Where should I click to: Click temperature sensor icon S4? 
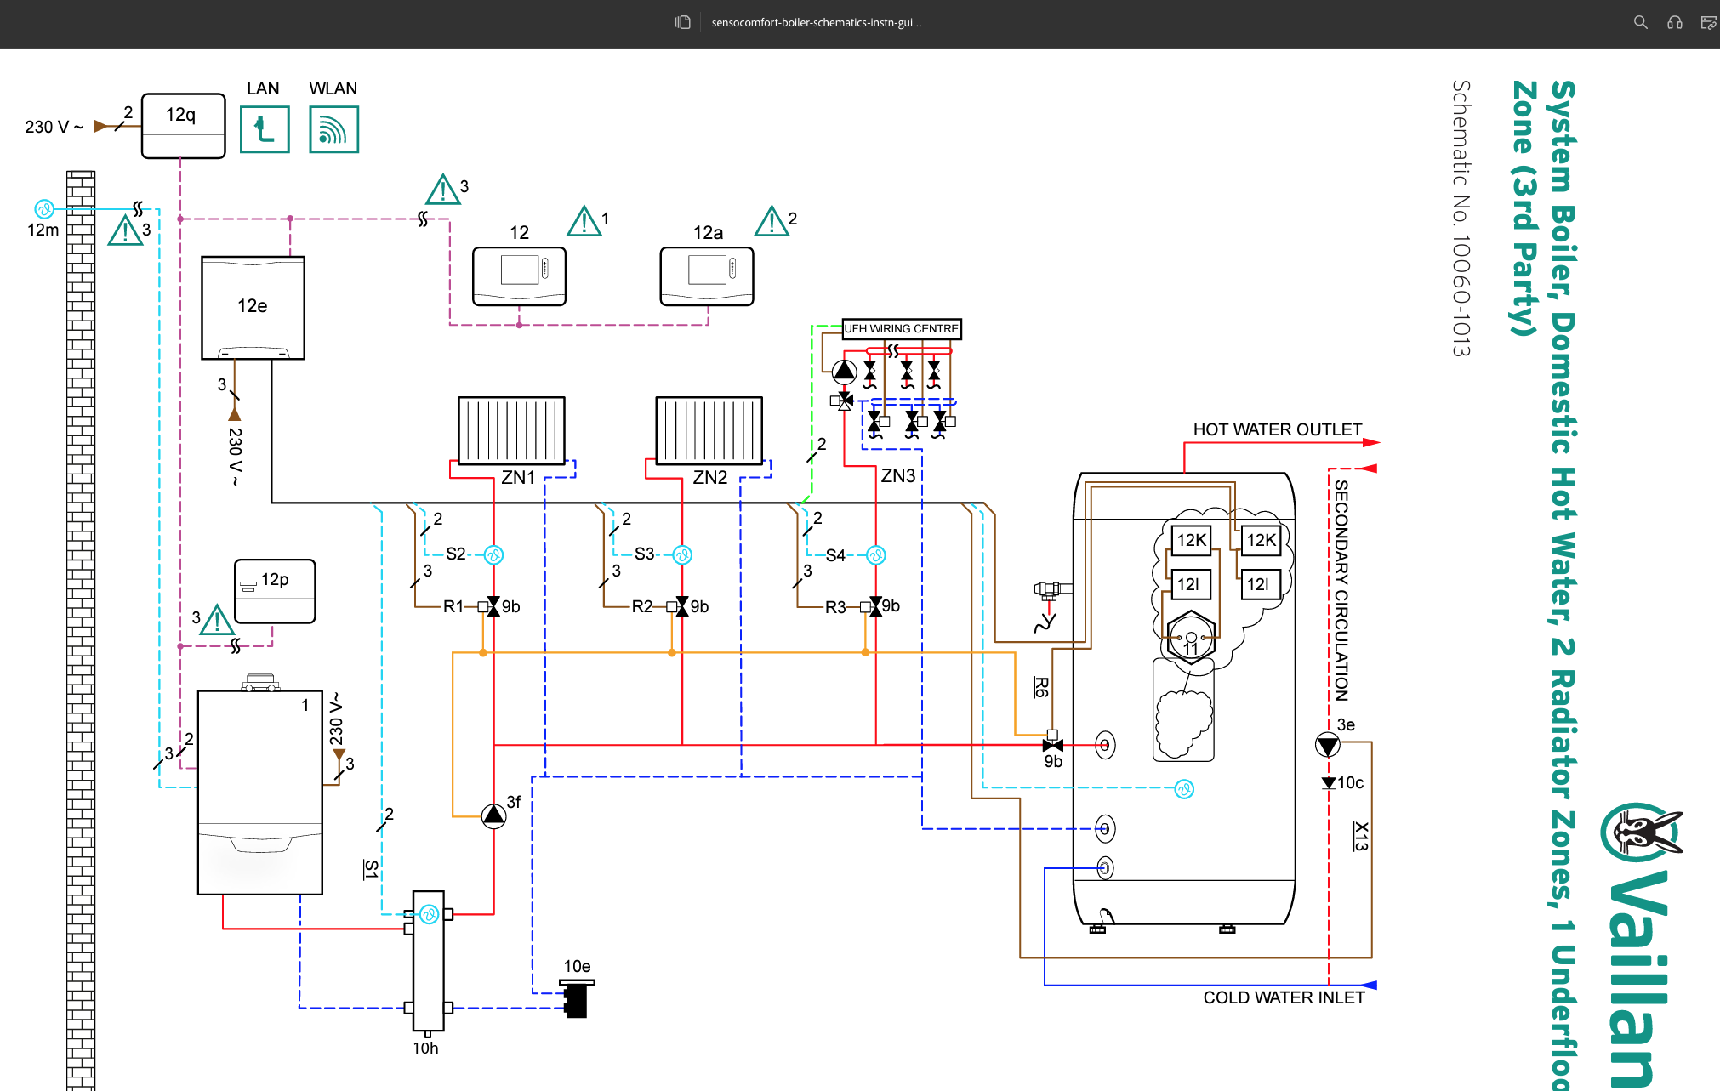click(874, 555)
